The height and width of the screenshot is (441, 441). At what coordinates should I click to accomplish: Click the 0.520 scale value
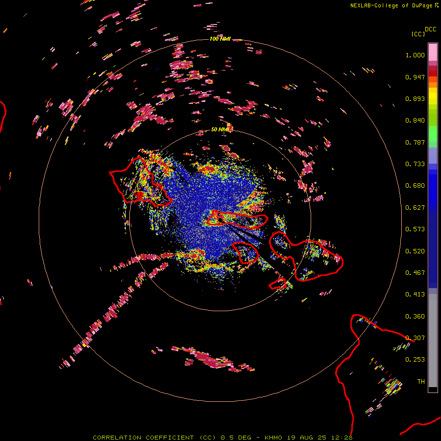click(415, 251)
